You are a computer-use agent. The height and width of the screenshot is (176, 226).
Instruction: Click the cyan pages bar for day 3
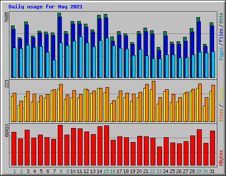pos(28,61)
